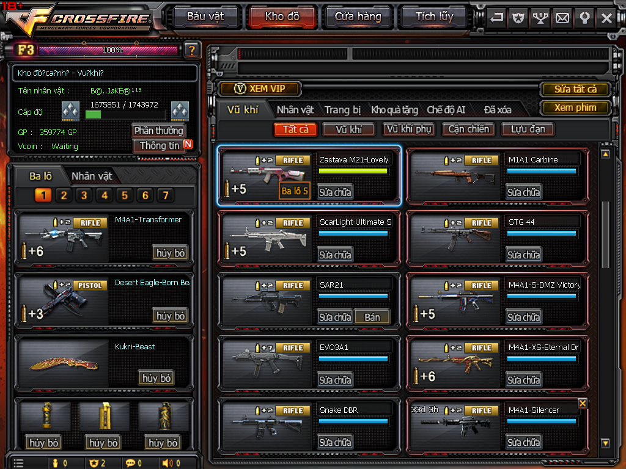This screenshot has height=469, width=626.
Task: Open the Tích lũy top menu
Action: point(435,16)
